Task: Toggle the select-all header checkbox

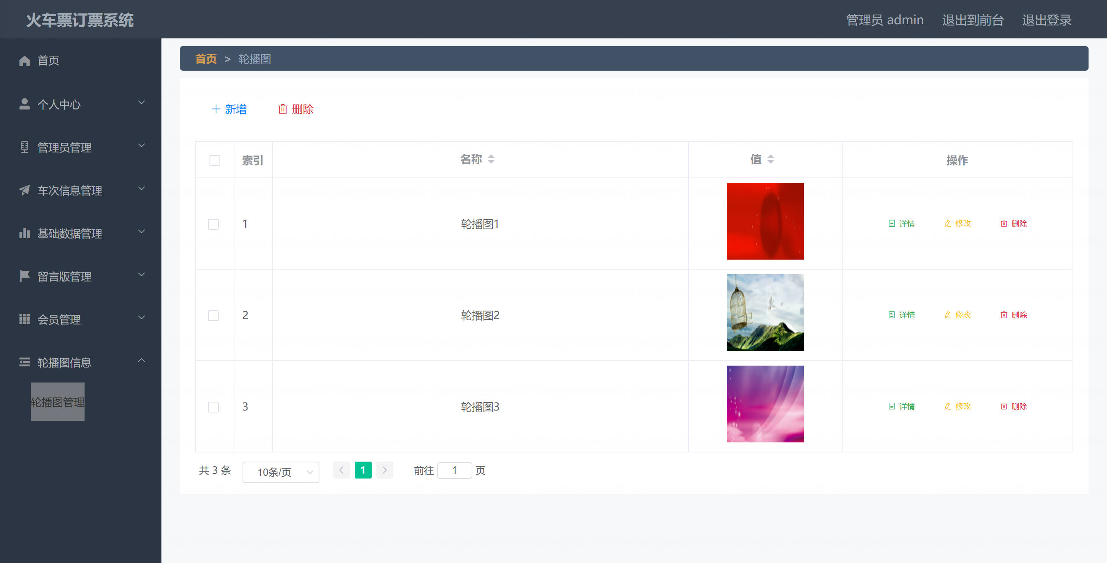Action: (x=215, y=160)
